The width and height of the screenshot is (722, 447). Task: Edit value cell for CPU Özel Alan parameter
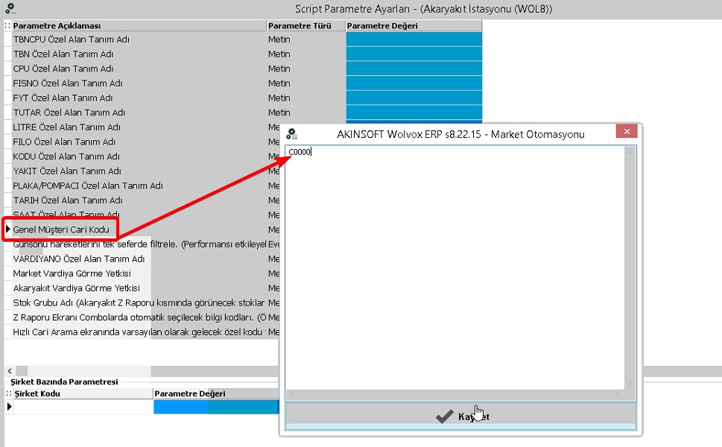[x=414, y=69]
